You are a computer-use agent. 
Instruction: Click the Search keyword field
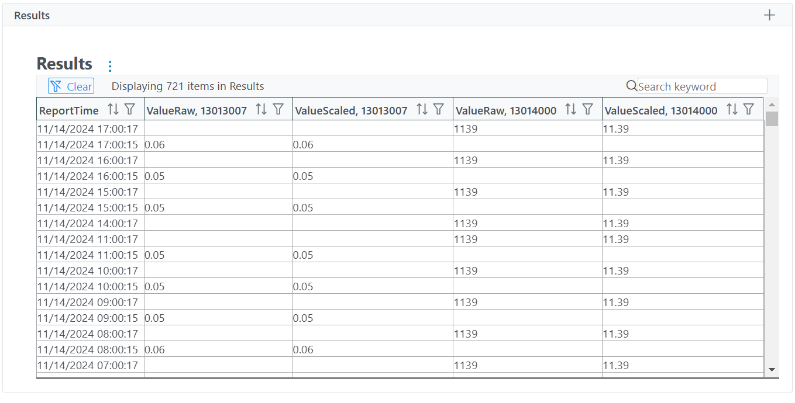702,86
